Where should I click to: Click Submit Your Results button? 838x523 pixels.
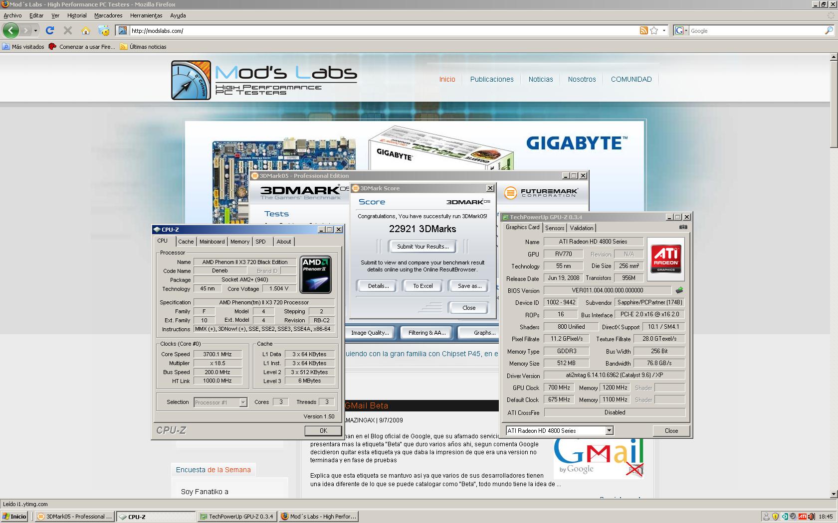coord(422,247)
